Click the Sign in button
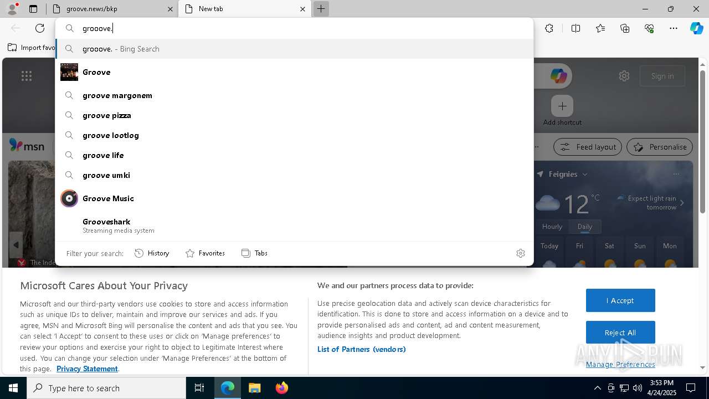 point(662,76)
